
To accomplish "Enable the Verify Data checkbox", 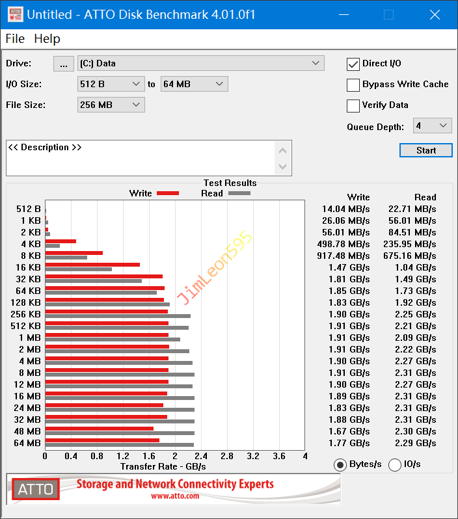I will point(353,105).
